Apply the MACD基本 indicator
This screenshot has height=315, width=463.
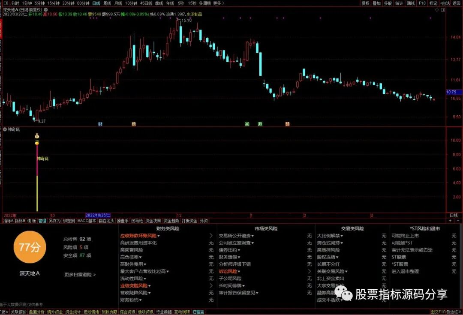pyautogui.click(x=87, y=221)
